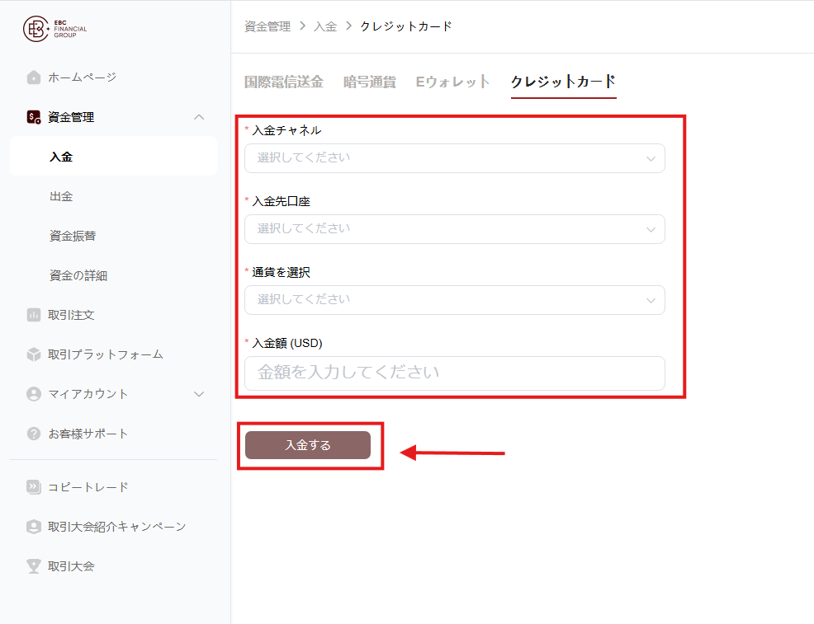Open コピートレード in the sidebar

(x=88, y=487)
